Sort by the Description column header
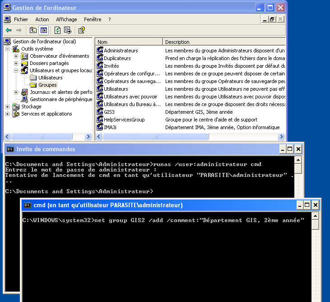 (x=224, y=42)
